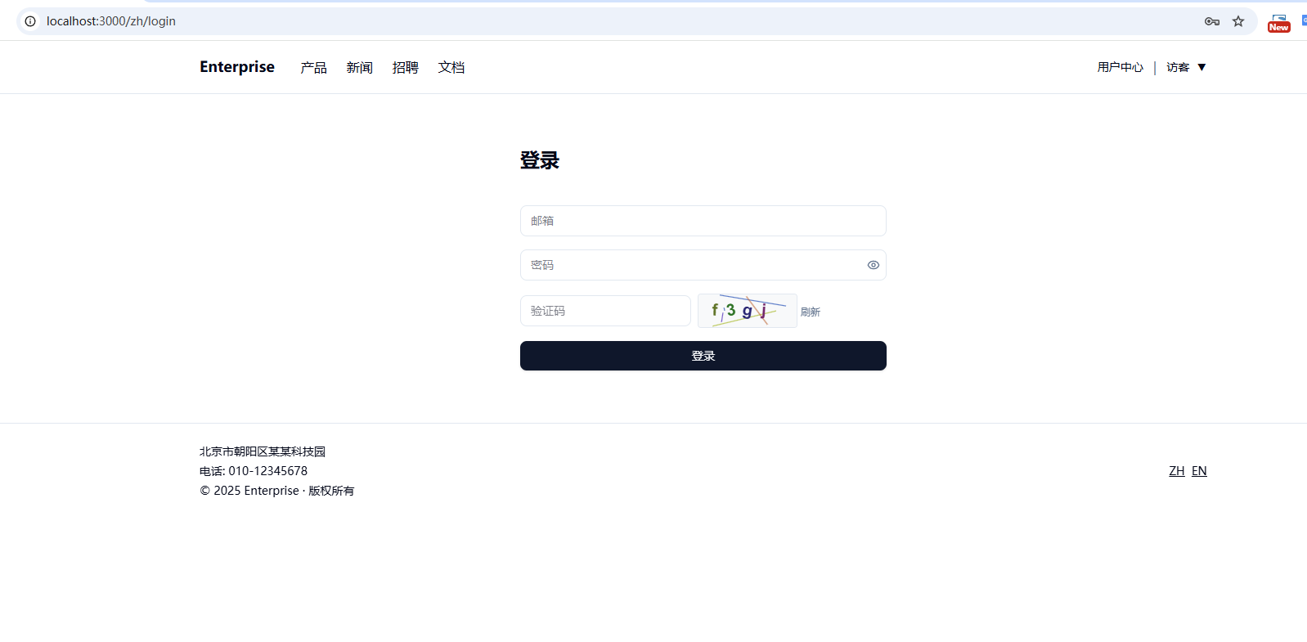Click the 登录 page heading
The width and height of the screenshot is (1307, 642).
click(x=540, y=160)
